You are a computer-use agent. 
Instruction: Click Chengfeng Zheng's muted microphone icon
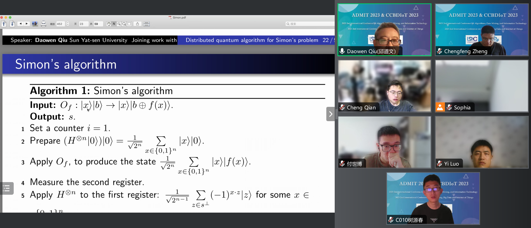pos(440,51)
